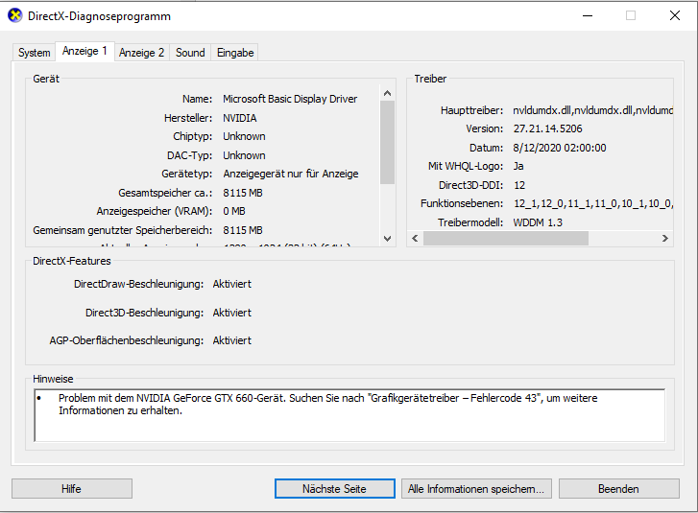This screenshot has height=513, width=698.
Task: Click the 'Mit WHQL-Logo' value Ja
Action: [518, 166]
